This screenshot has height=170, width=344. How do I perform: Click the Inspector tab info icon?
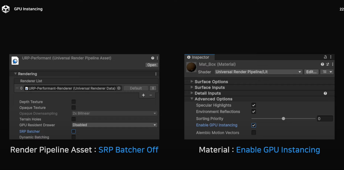coord(189,57)
